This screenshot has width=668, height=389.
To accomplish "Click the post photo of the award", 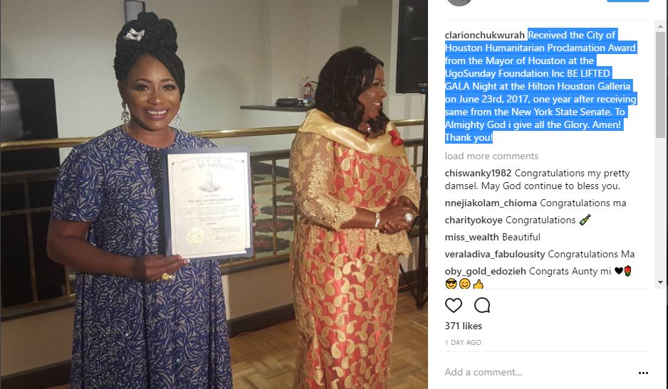I will (214, 195).
